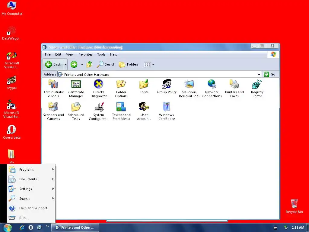Screen dimensions: 309x232
Task: Open Scanners and Cameras icon
Action: tap(53, 111)
